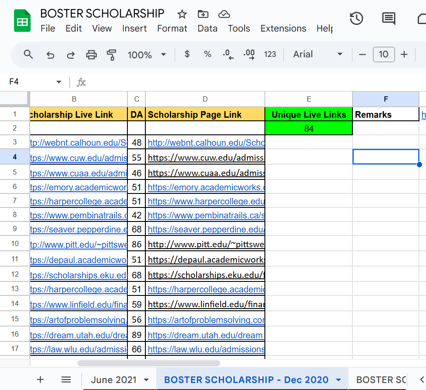
Task: Undo the last action
Action: [x=50, y=55]
